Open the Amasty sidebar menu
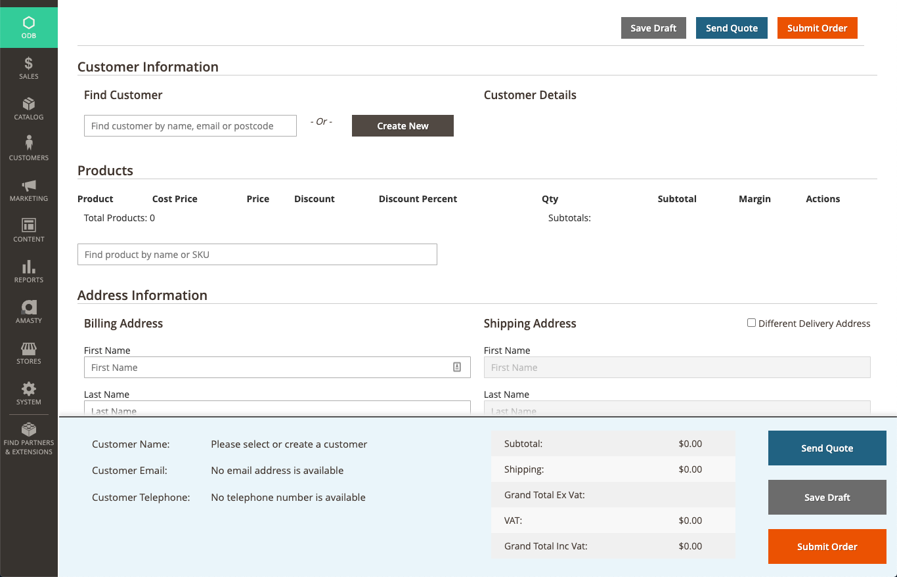897x577 pixels. [x=29, y=312]
